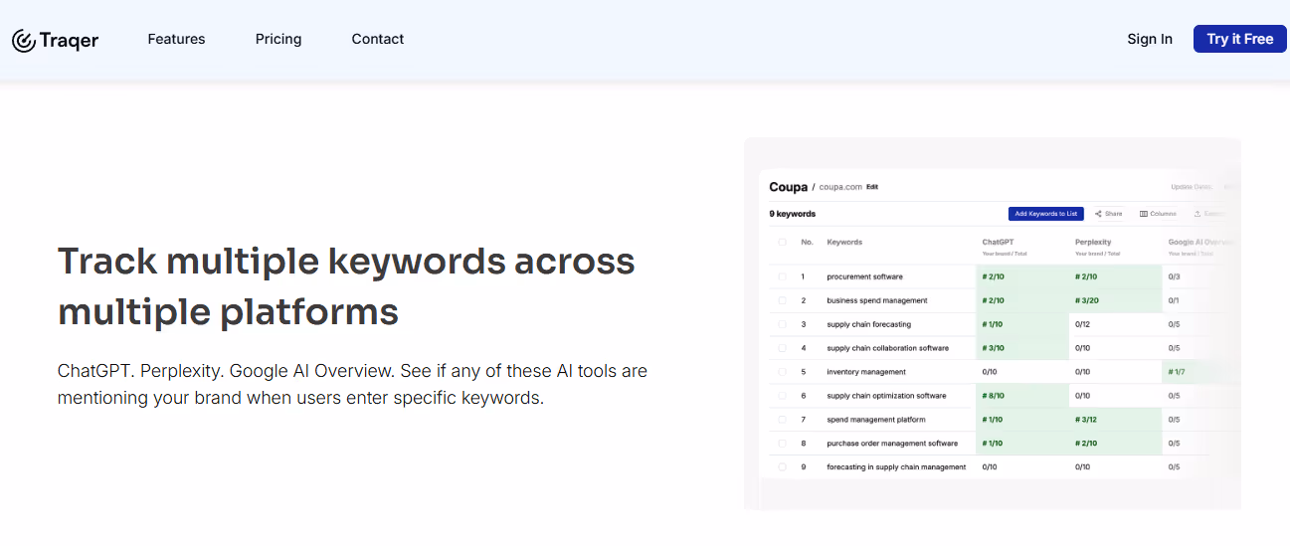Viewport: 1290px width, 546px height.
Task: Click the Coupa brand title
Action: coord(788,187)
